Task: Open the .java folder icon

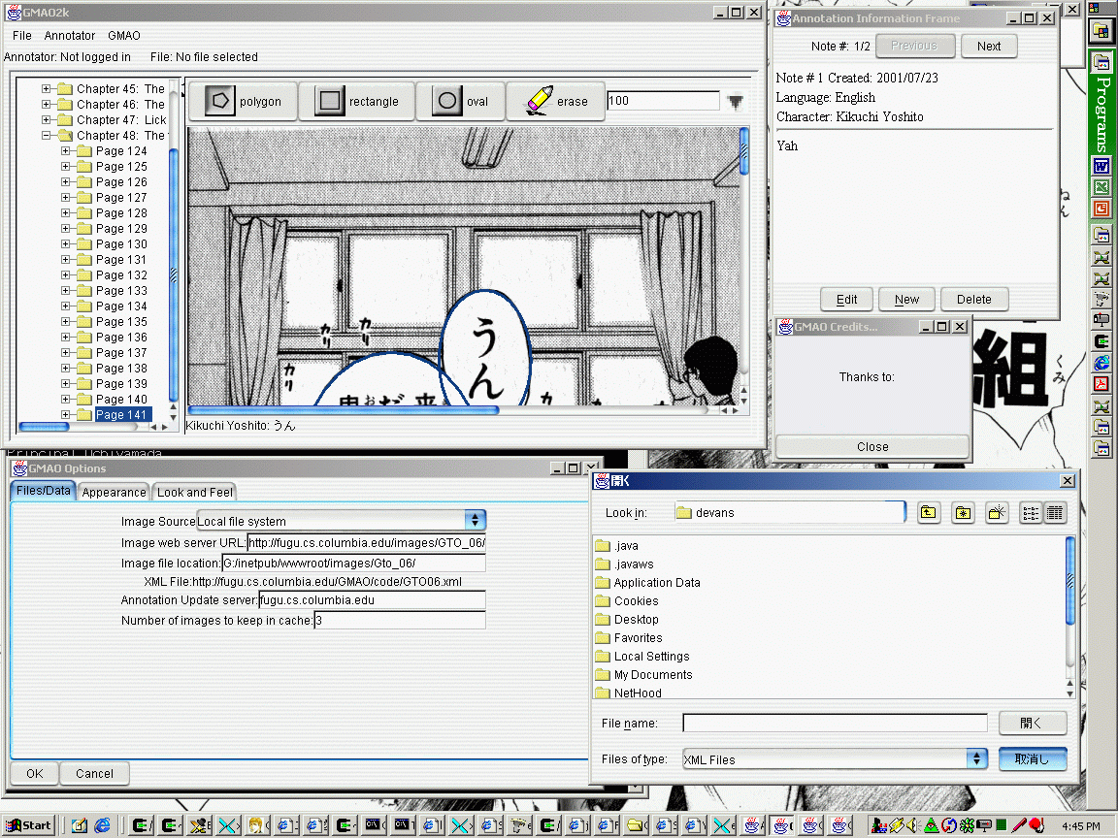Action: pyautogui.click(x=604, y=546)
